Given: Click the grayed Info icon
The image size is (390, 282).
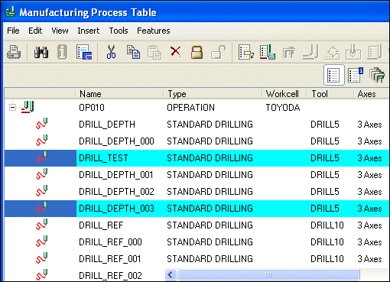Looking at the screenshot, I should [62, 52].
